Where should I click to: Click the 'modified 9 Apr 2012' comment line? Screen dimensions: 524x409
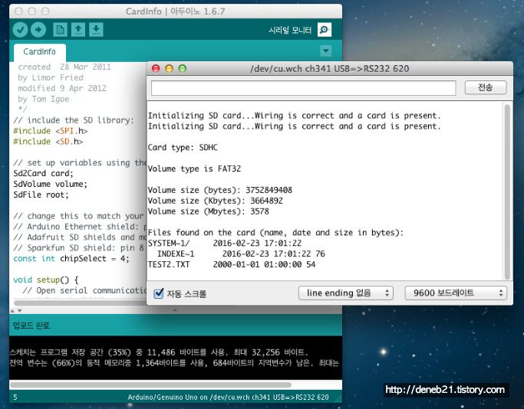tap(62, 88)
